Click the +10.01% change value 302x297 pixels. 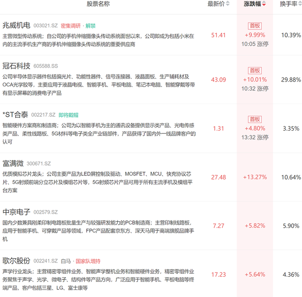255,79
